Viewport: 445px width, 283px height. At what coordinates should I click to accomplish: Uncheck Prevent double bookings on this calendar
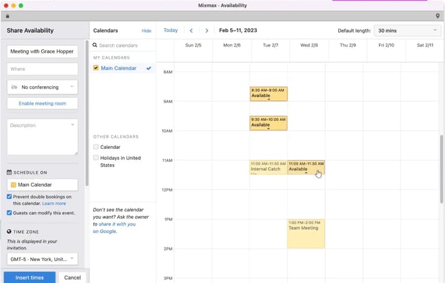click(x=10, y=197)
